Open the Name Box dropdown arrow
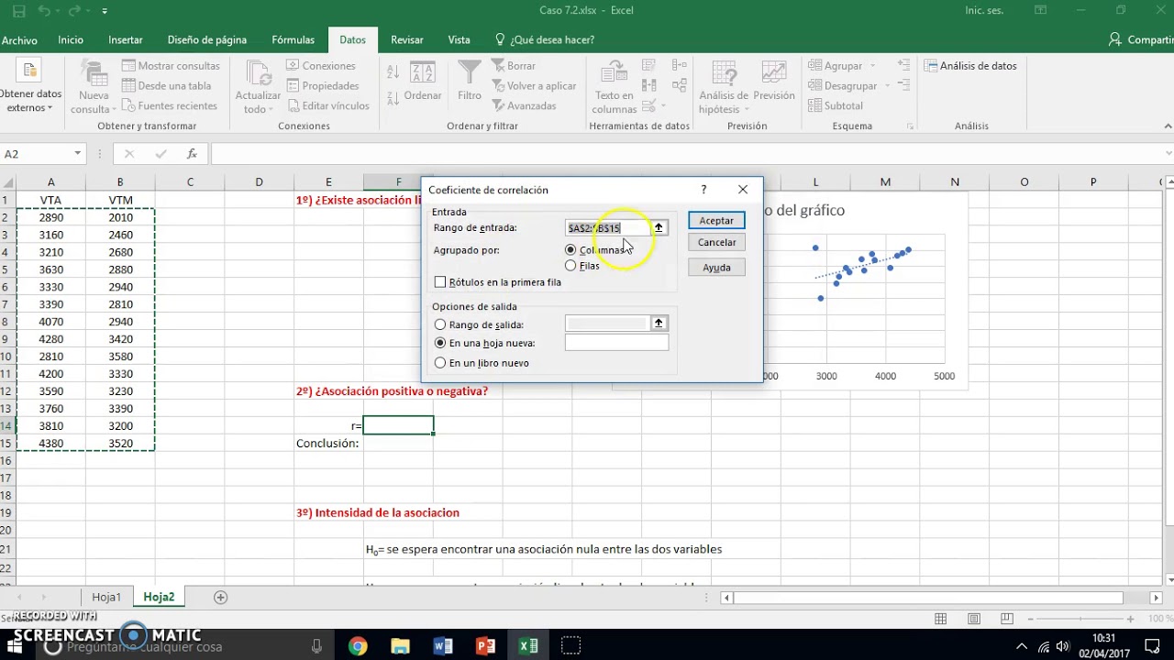This screenshot has width=1174, height=660. 78,154
